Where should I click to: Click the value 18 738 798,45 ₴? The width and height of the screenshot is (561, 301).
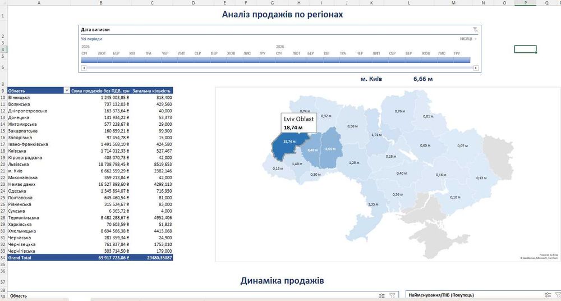click(x=113, y=165)
